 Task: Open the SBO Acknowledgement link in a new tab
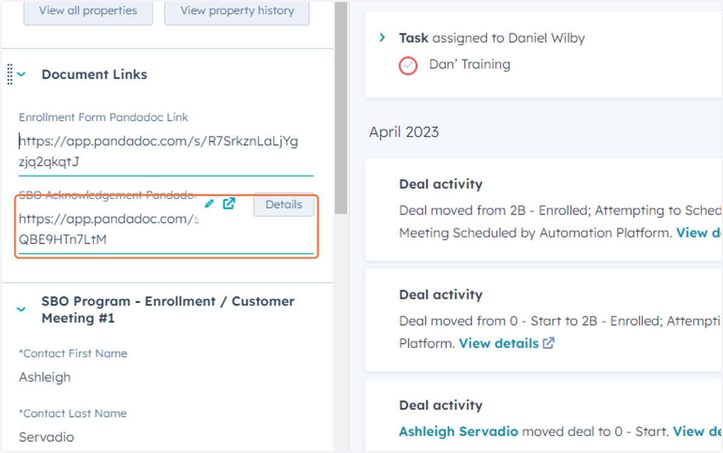[x=229, y=203]
